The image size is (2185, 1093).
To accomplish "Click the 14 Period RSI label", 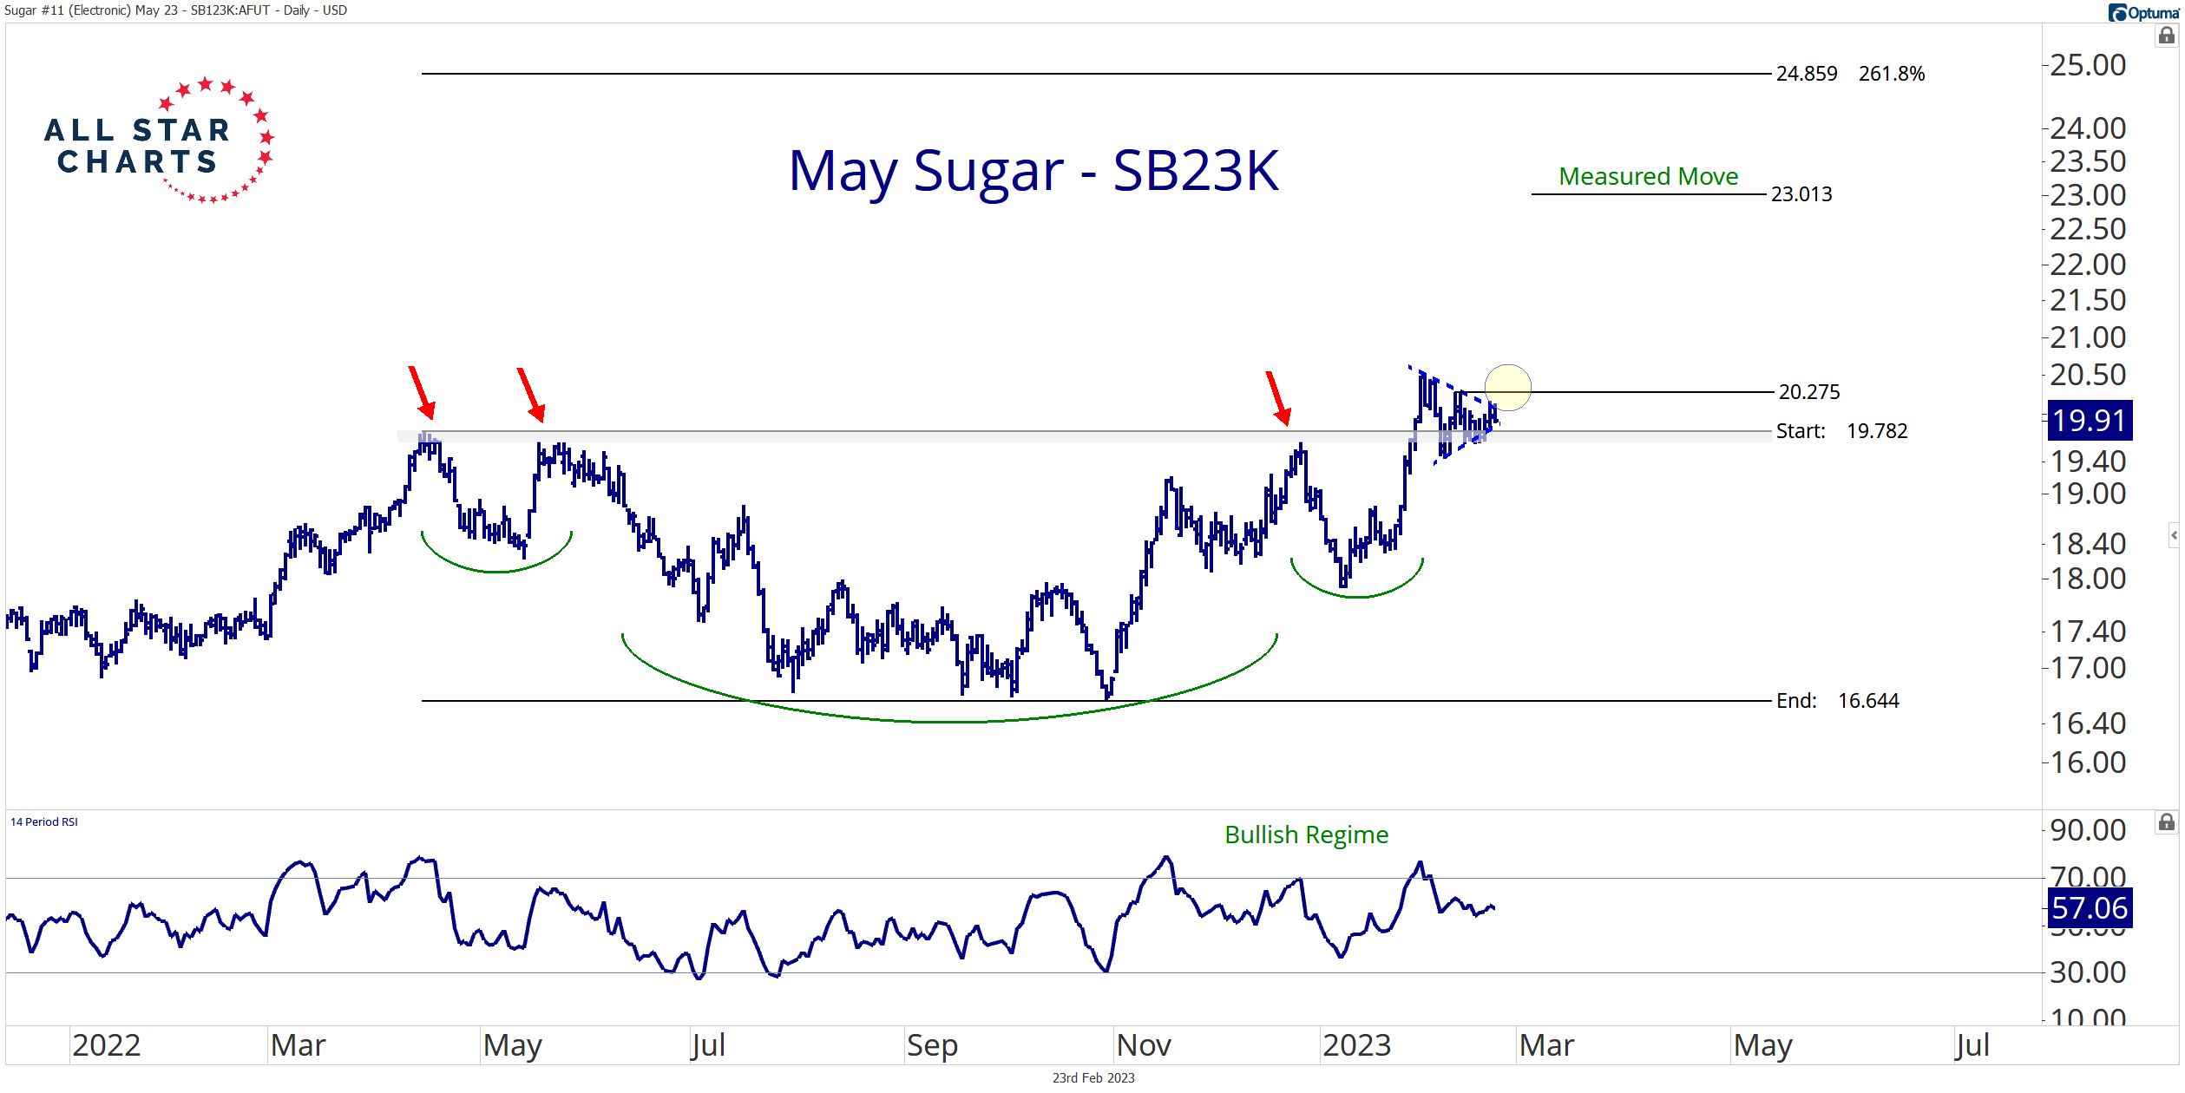I will (x=44, y=822).
